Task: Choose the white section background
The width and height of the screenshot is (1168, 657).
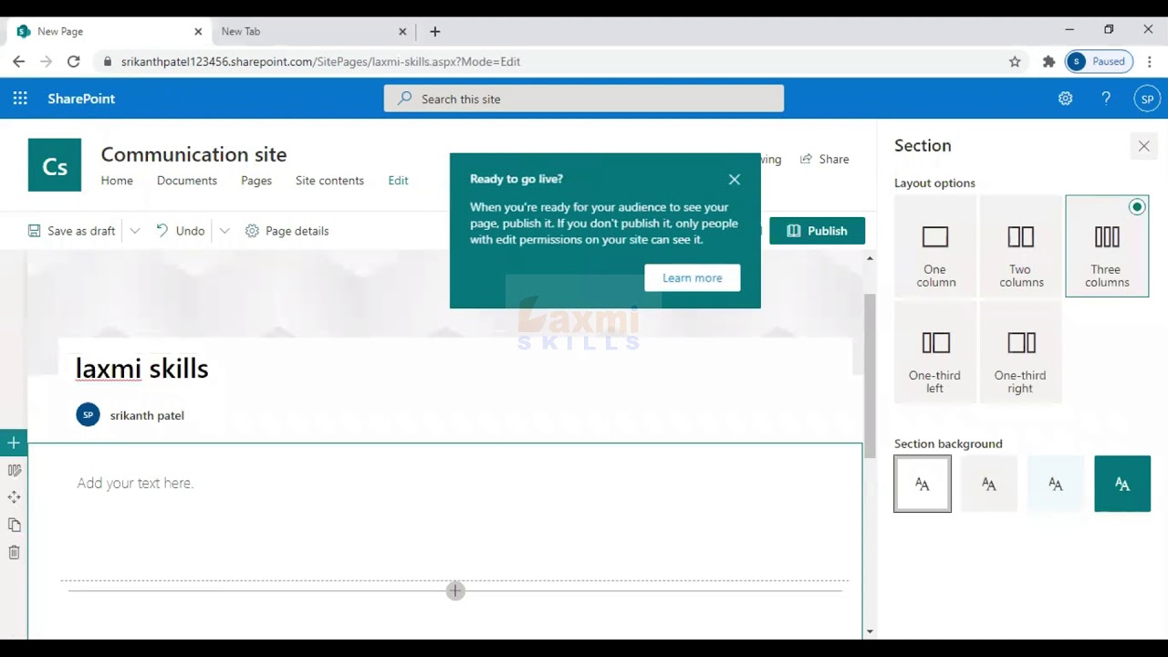Action: click(x=923, y=484)
